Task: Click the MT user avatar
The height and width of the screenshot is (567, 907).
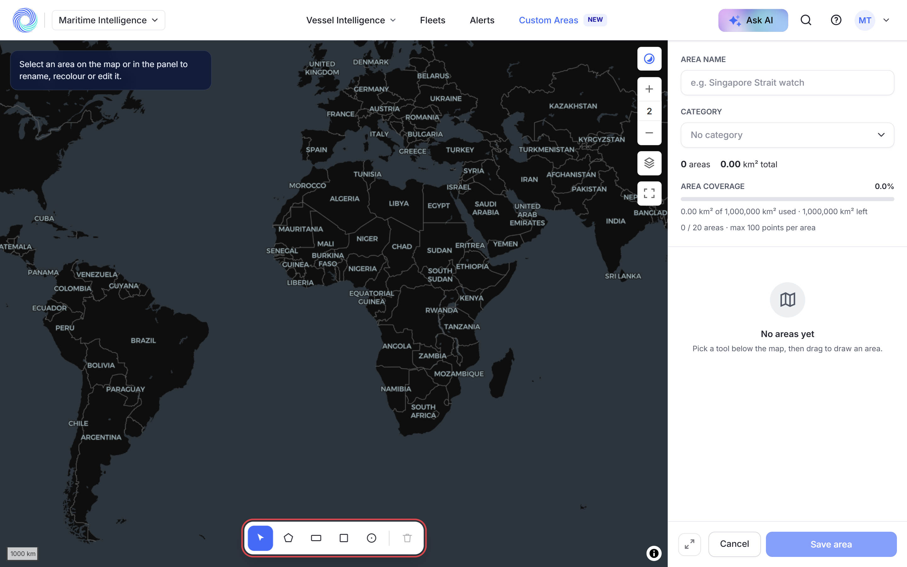Action: click(865, 20)
